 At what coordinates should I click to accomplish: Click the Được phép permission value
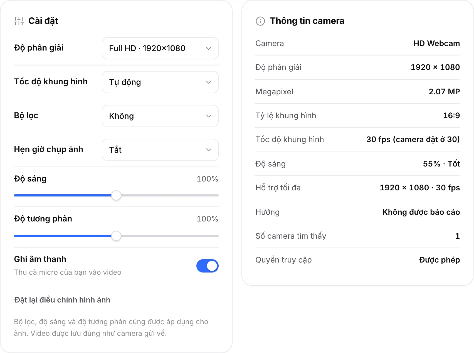click(x=440, y=260)
